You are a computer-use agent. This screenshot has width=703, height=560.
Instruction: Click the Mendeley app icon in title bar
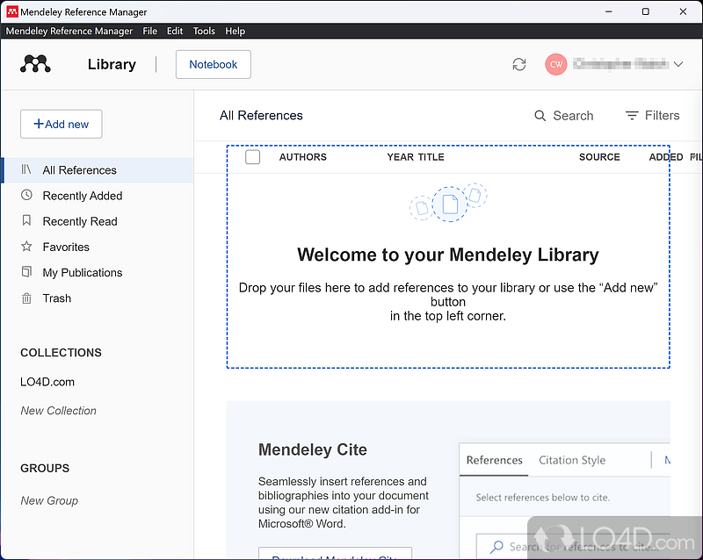point(12,11)
